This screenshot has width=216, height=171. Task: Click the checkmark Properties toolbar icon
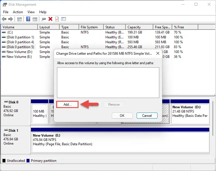57,19
